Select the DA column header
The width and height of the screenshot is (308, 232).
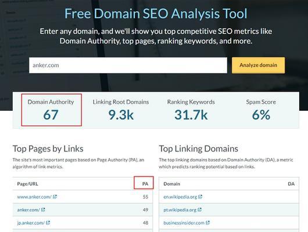click(x=291, y=184)
